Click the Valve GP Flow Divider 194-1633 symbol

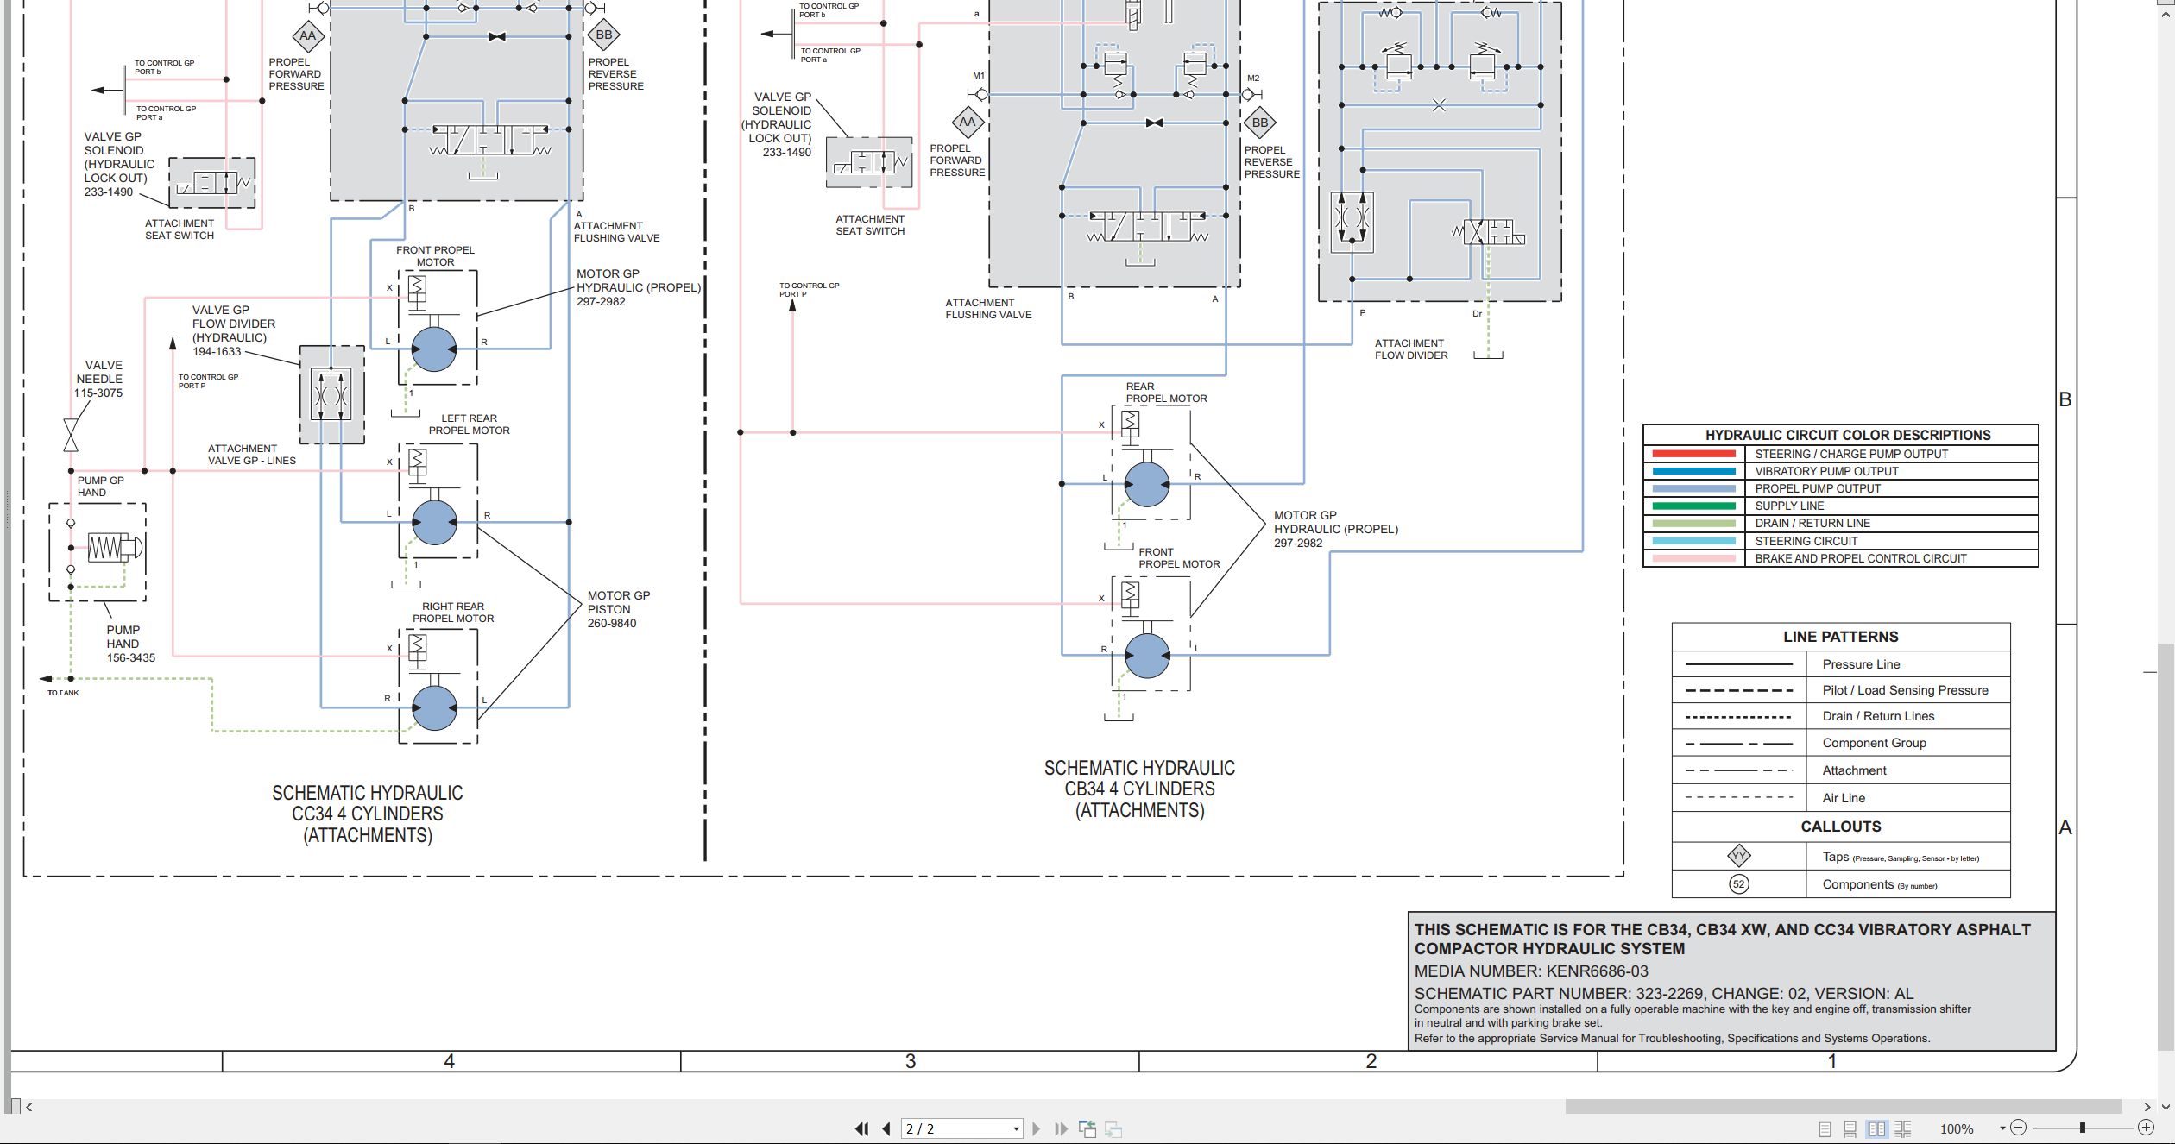coord(331,395)
